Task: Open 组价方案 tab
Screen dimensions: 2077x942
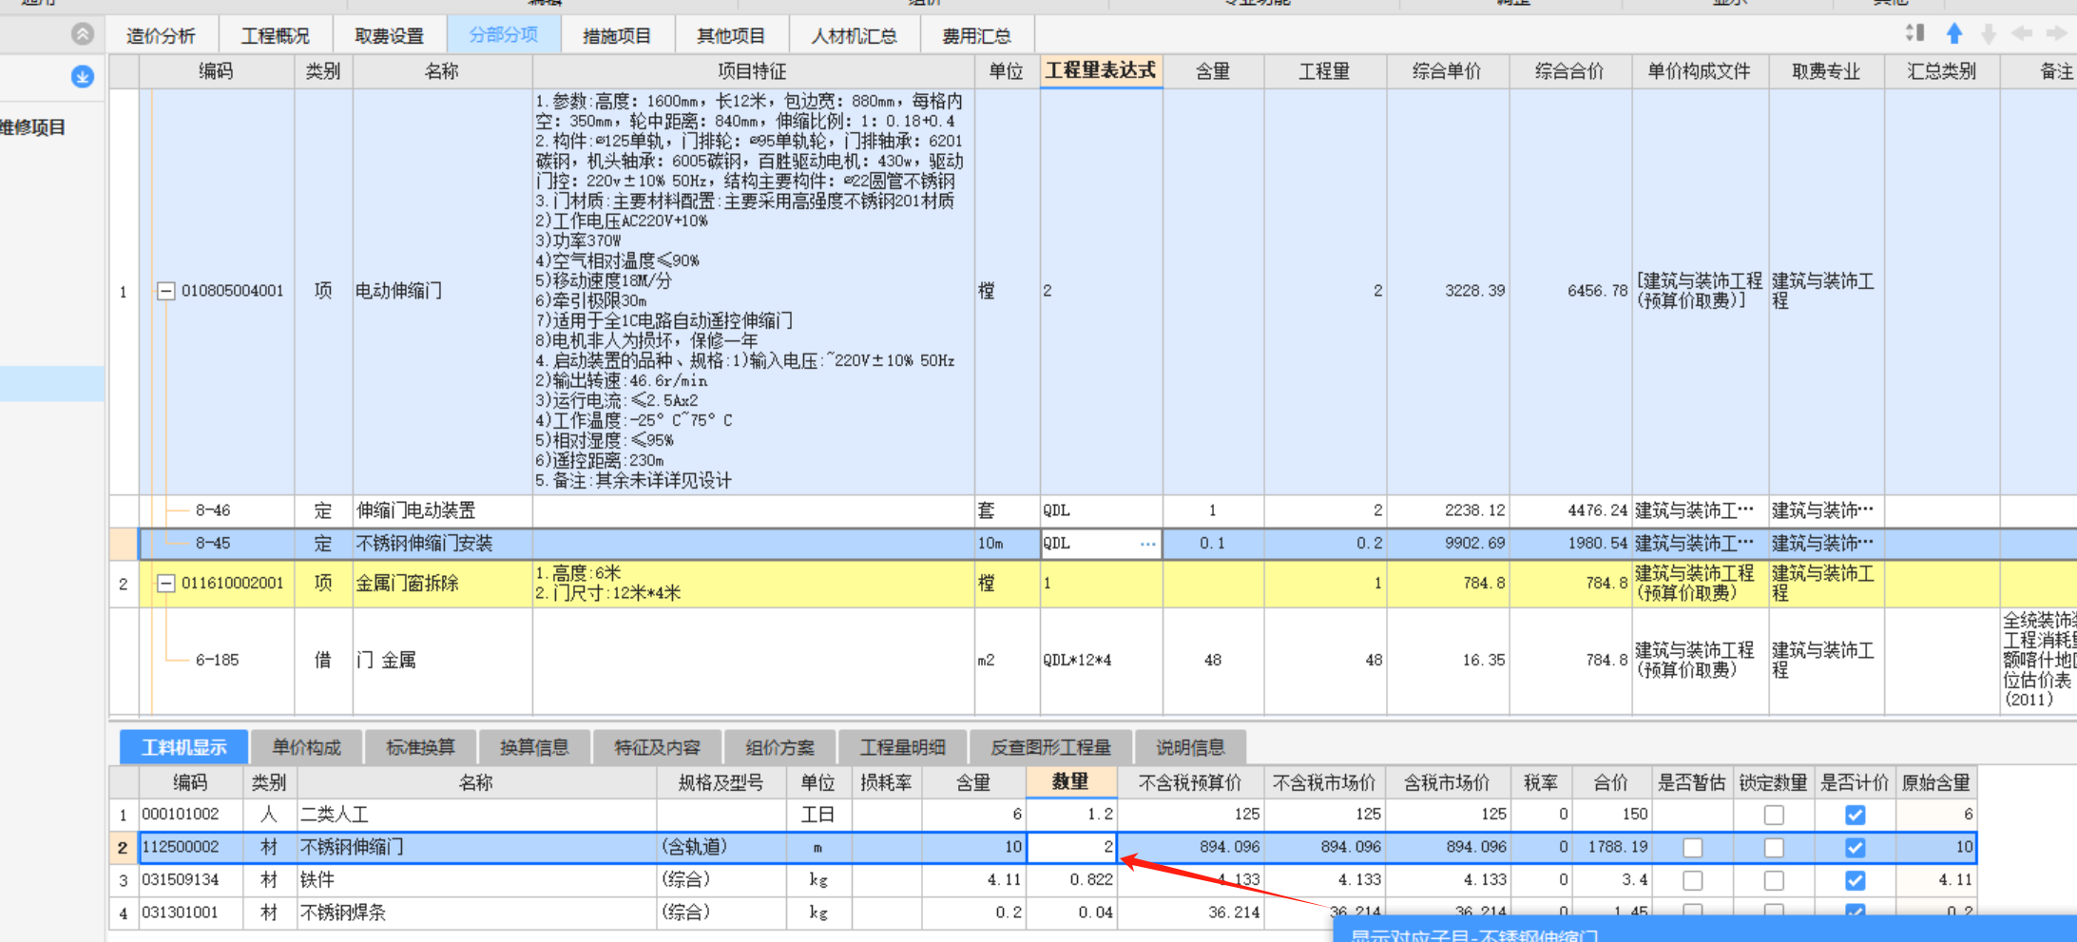Action: click(780, 747)
